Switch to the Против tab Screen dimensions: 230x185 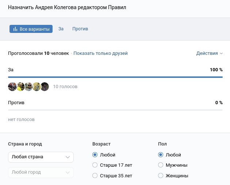[x=80, y=29]
